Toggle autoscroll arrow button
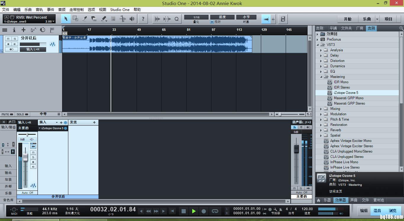The image size is (404, 221). click(266, 19)
